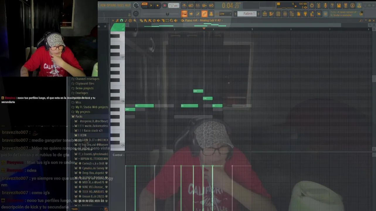Image resolution: width=376 pixels, height=211 pixels.
Task: Expand the My projects folder
Action: [83, 112]
